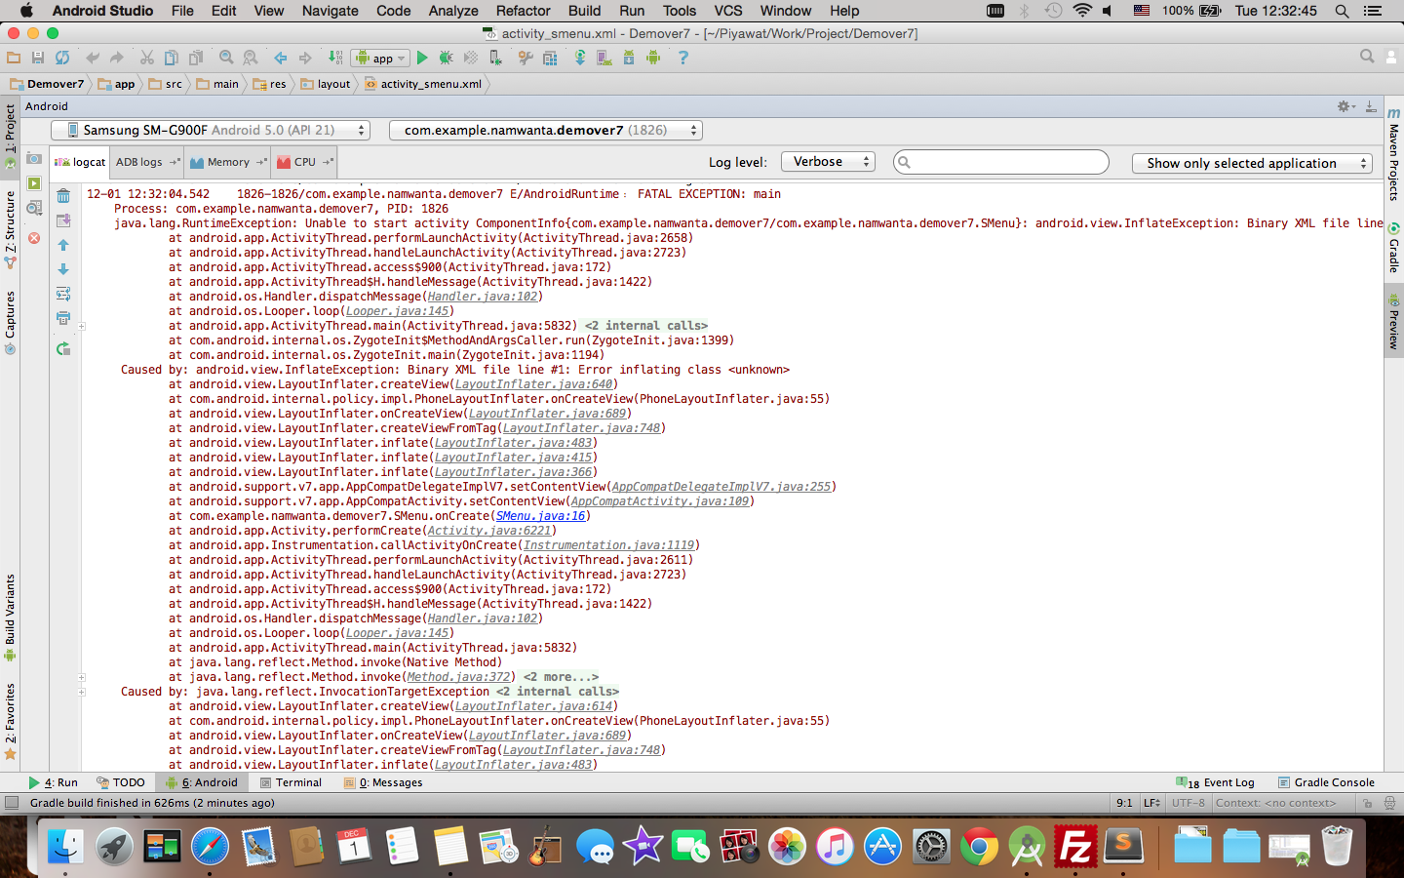The height and width of the screenshot is (878, 1404).
Task: Open the Samsung SM-G900F device dropdown
Action: click(x=211, y=130)
